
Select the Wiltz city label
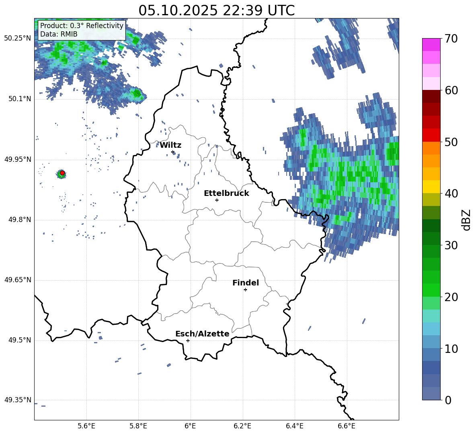point(170,145)
